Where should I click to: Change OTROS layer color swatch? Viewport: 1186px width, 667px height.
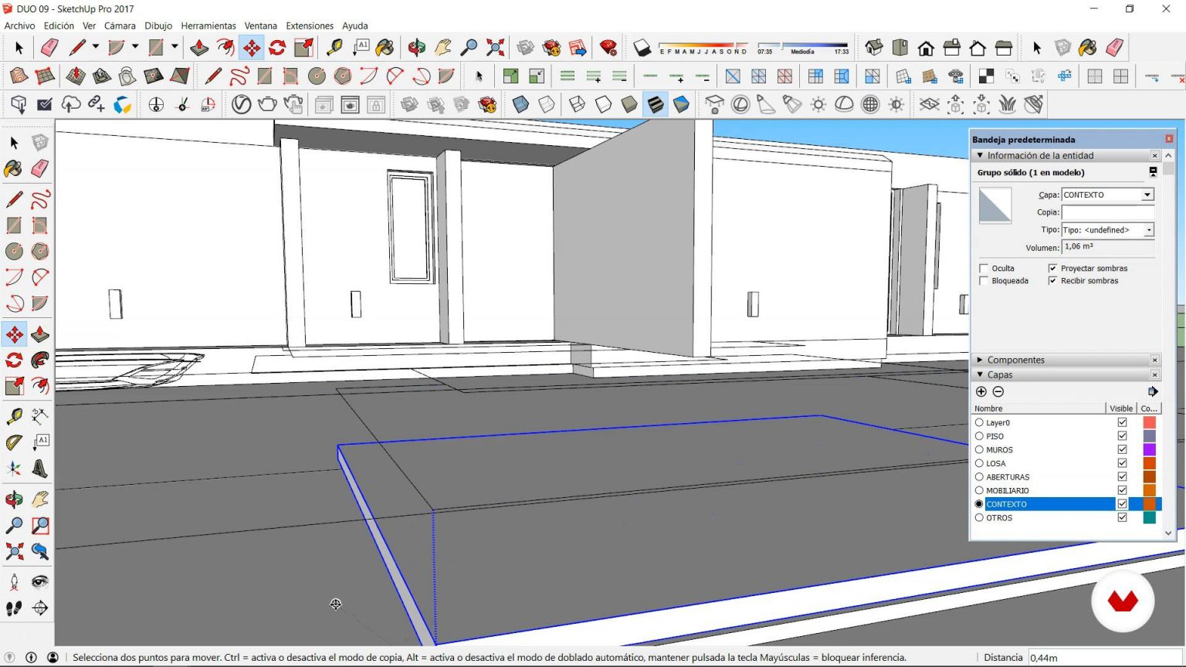[x=1149, y=518]
